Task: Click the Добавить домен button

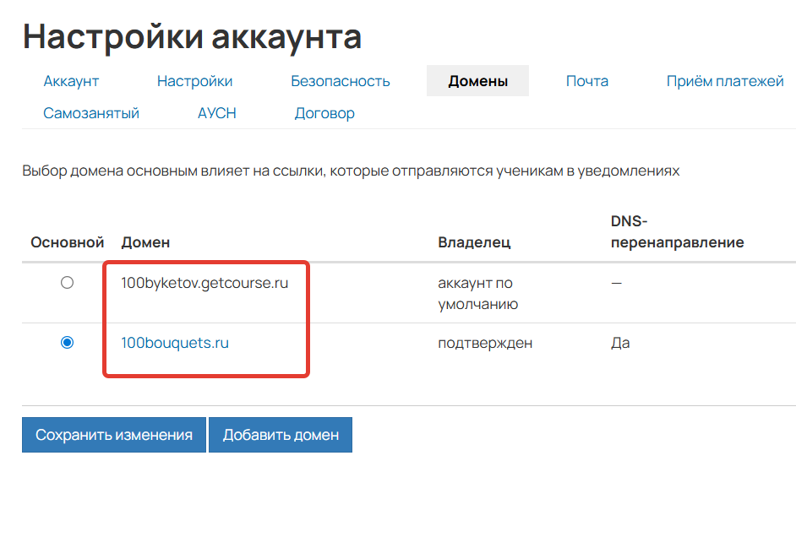Action: click(281, 435)
